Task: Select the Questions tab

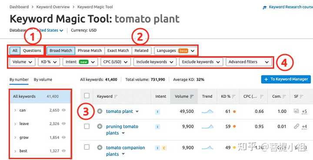Action: pyautogui.click(x=32, y=51)
